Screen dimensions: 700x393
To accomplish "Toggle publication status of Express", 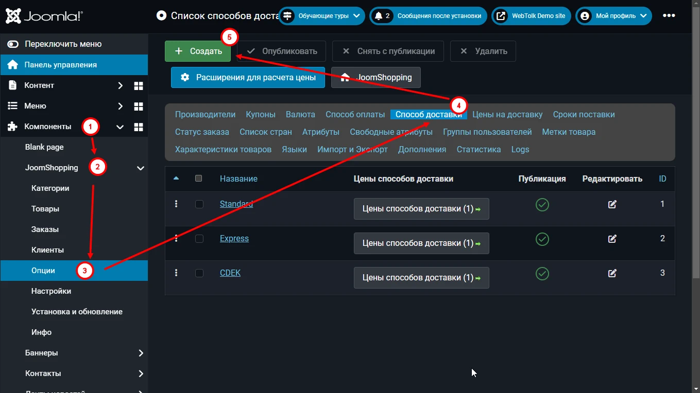I will pos(542,239).
